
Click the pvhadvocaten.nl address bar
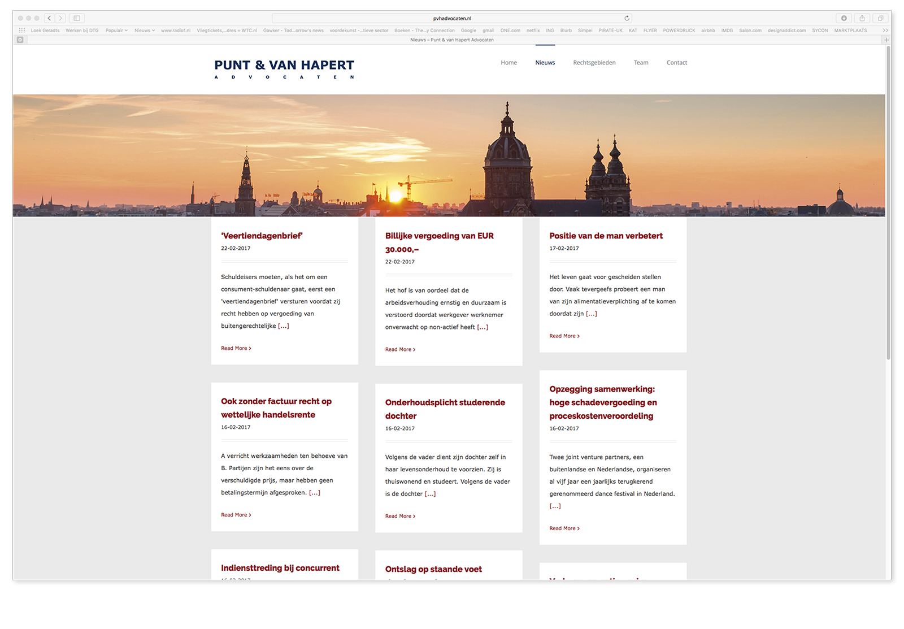tap(451, 18)
